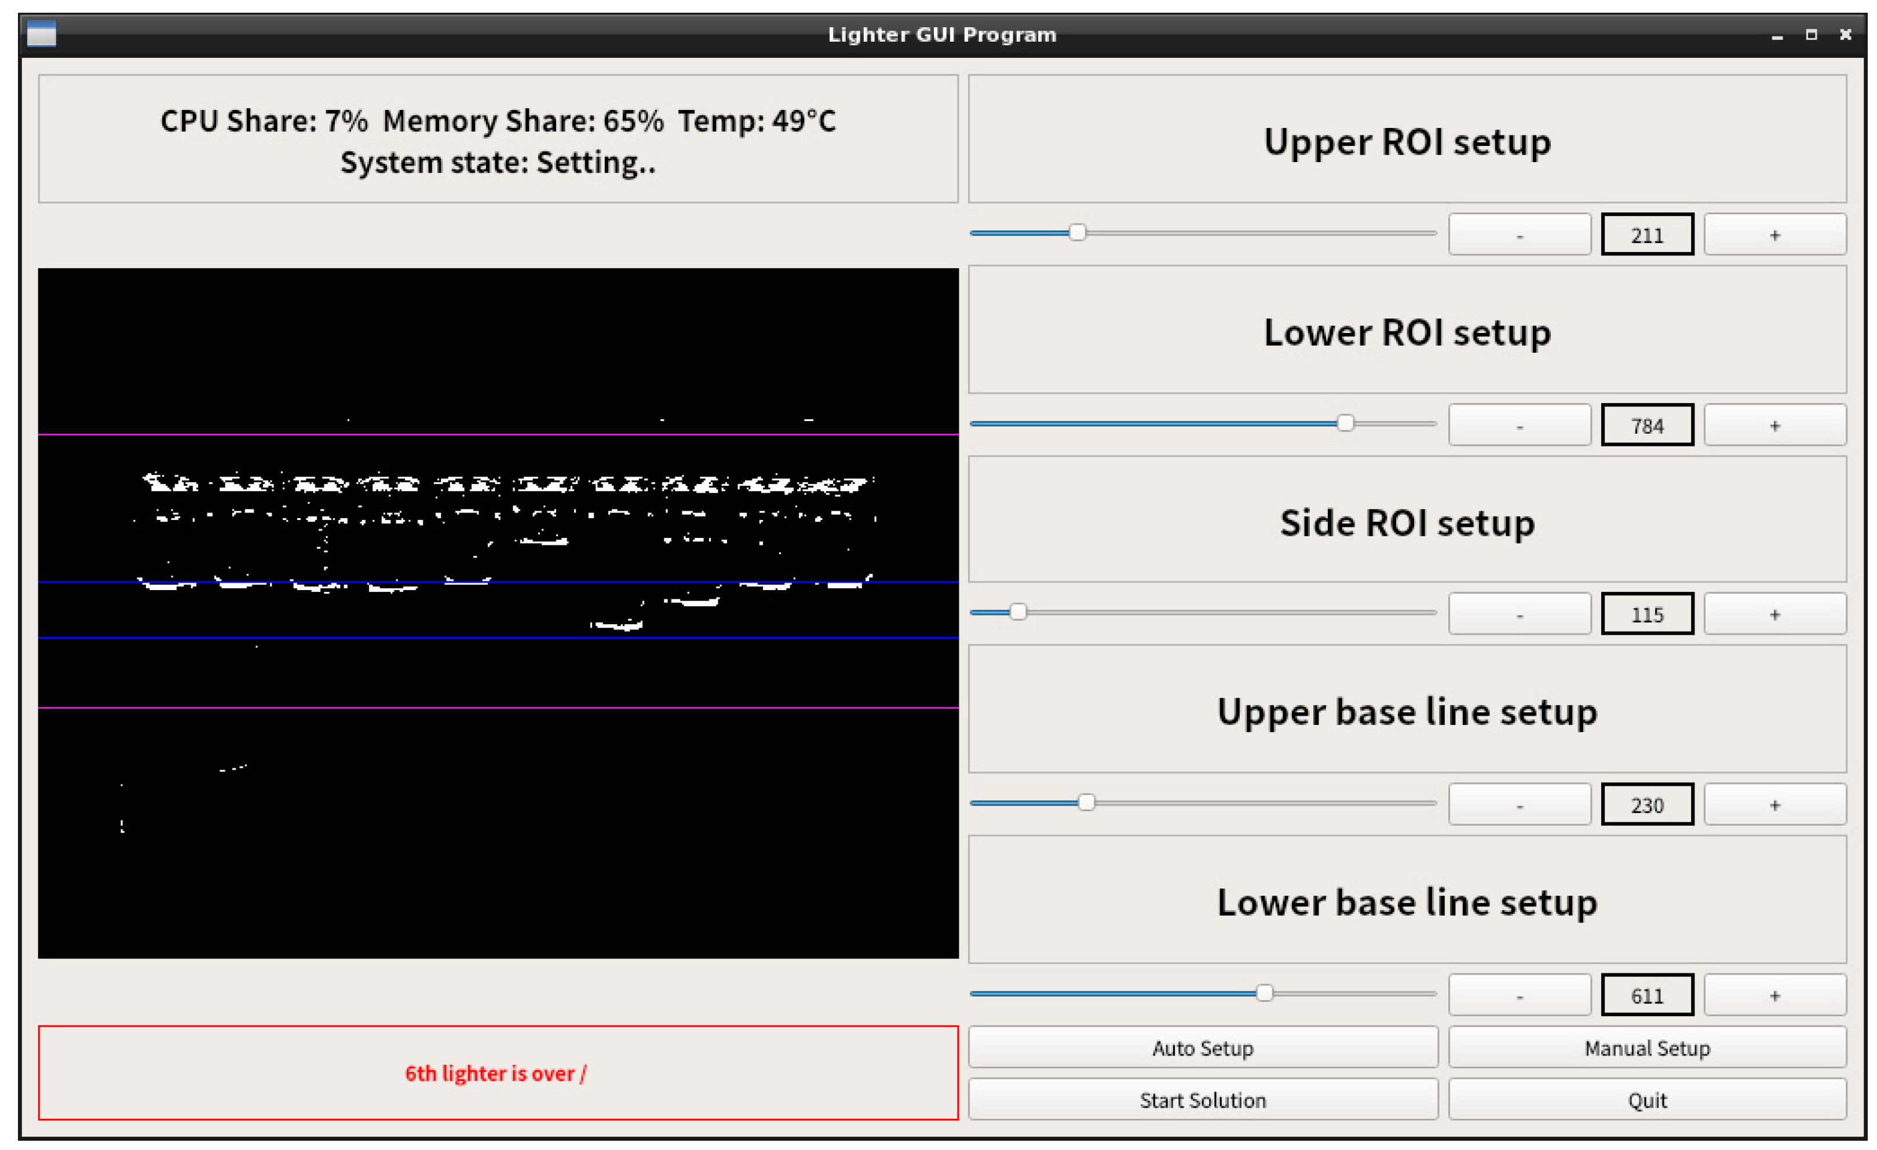The image size is (1877, 1150).
Task: Click the Auto Setup button
Action: [x=1202, y=1048]
